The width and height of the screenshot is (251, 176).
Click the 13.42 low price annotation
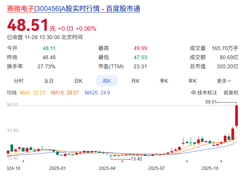tap(136, 159)
